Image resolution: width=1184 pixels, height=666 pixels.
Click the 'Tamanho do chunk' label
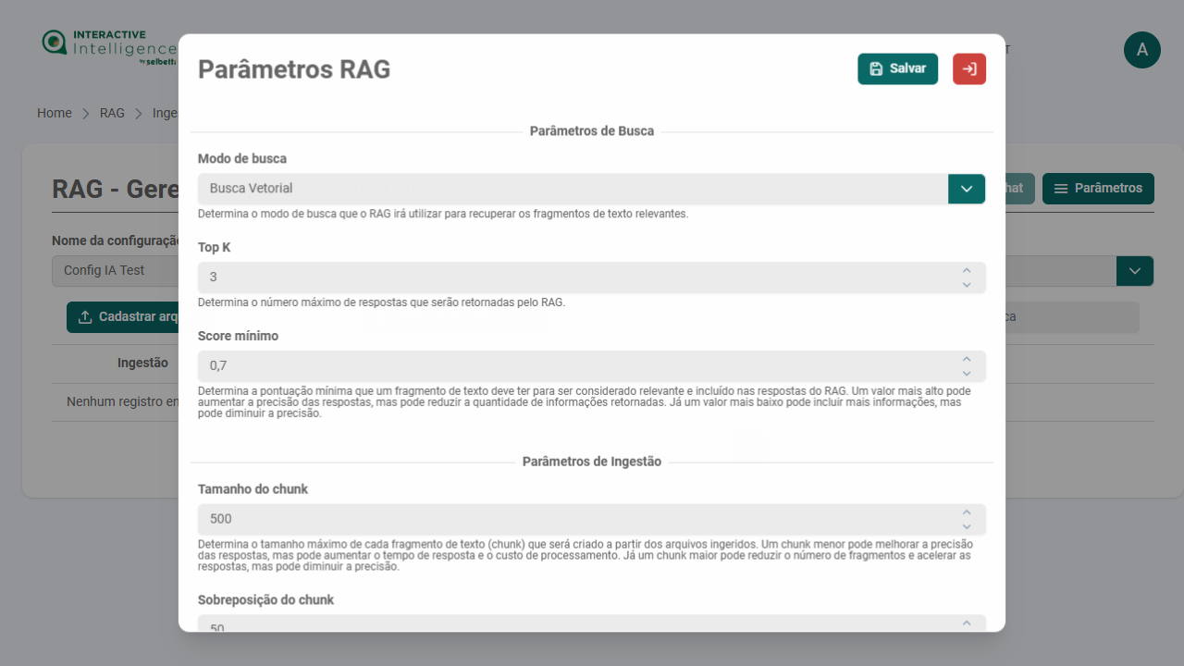coord(253,489)
